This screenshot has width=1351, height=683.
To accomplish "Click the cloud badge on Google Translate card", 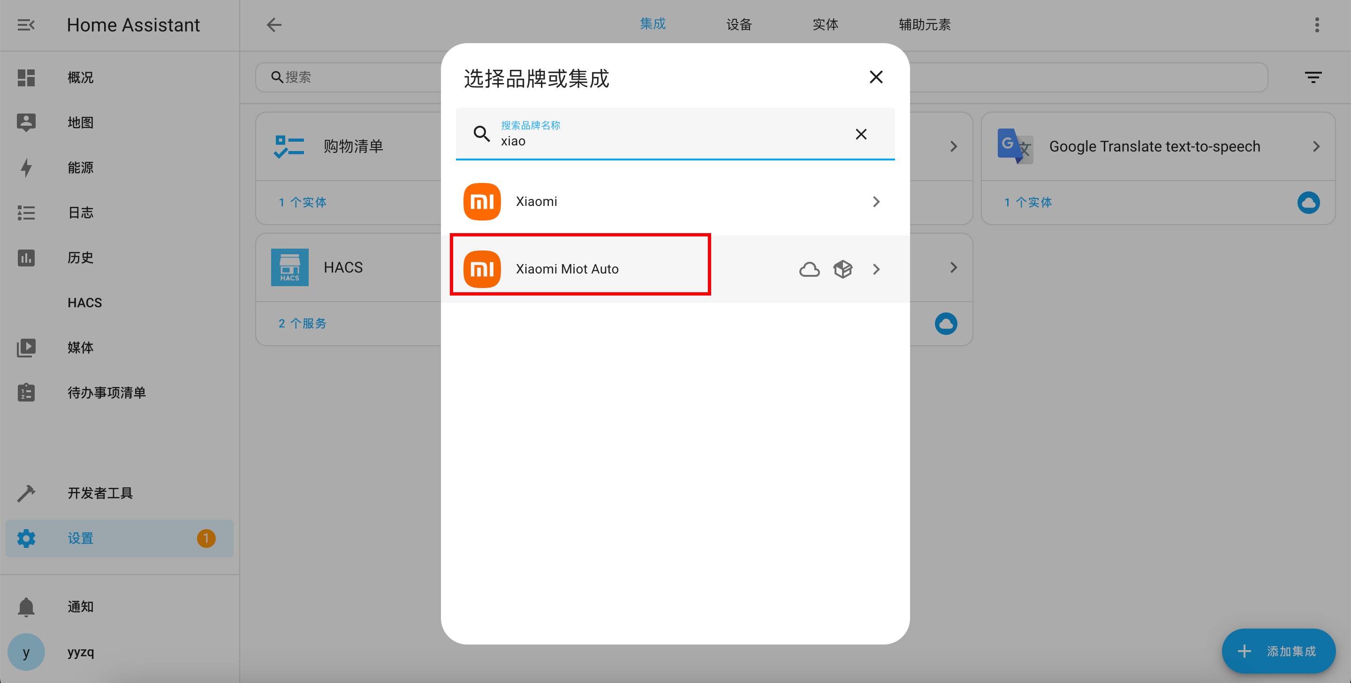I will tap(1308, 203).
